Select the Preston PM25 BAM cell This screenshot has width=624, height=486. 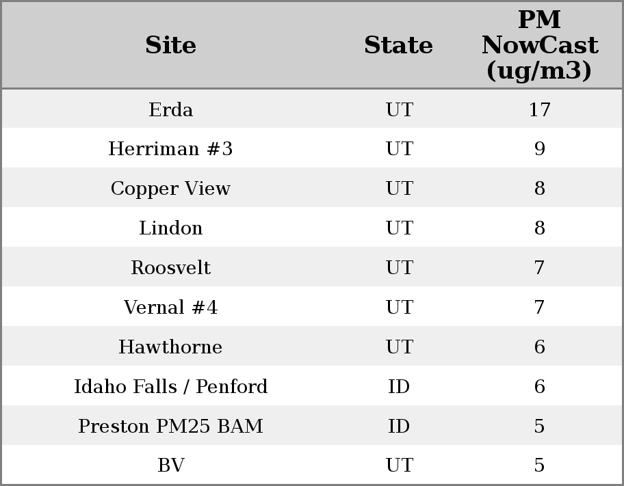click(x=170, y=427)
